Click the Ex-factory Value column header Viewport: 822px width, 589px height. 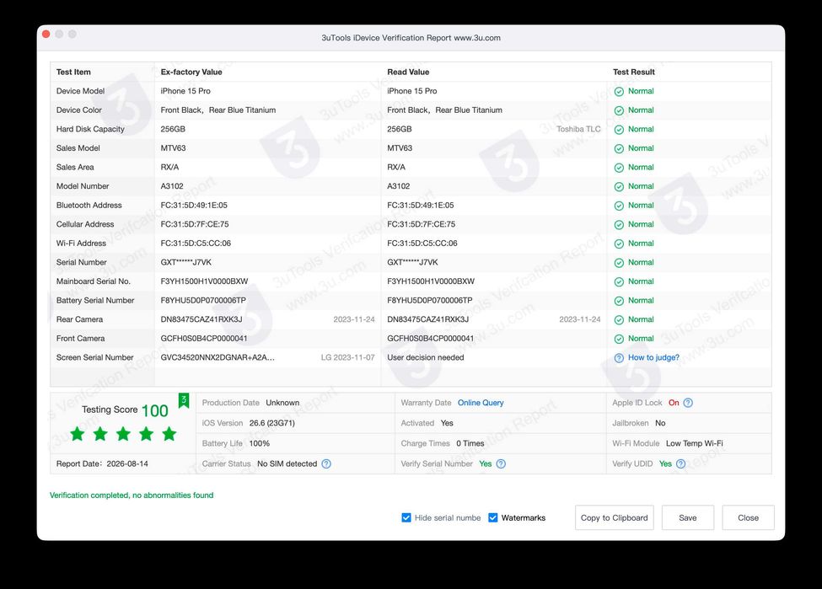[x=191, y=72]
